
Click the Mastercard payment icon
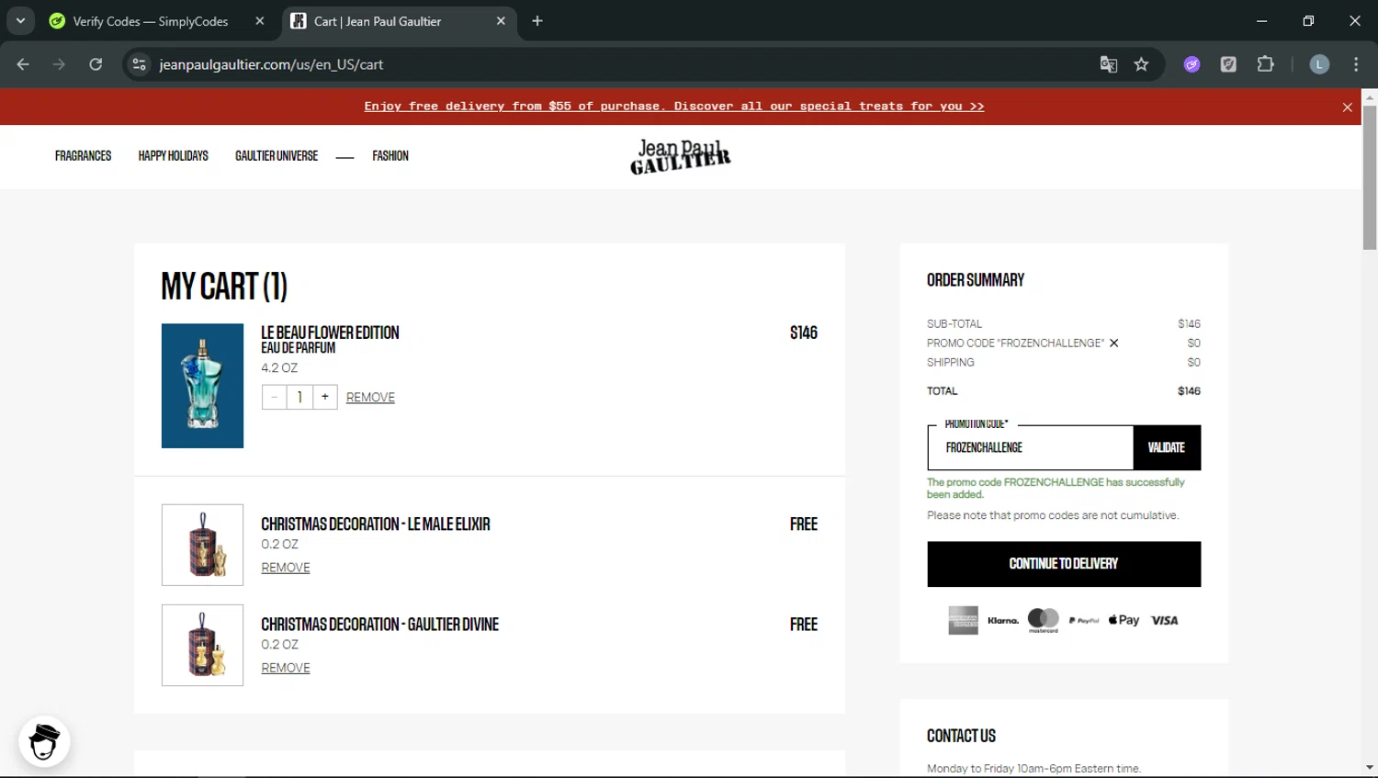pos(1043,620)
